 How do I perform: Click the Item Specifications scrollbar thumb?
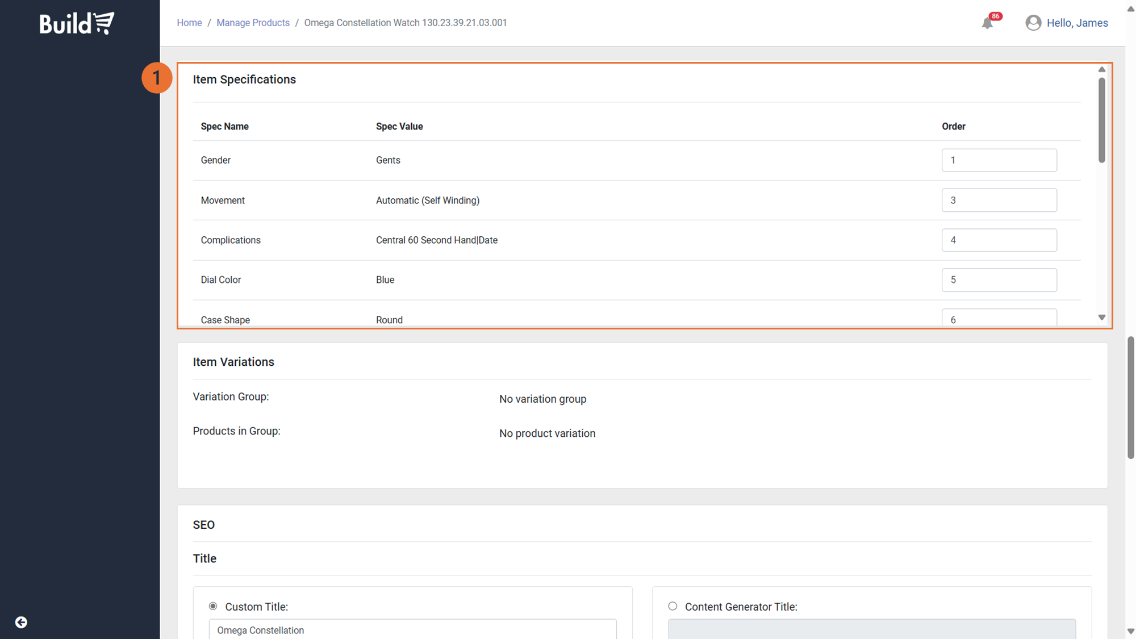pyautogui.click(x=1101, y=119)
